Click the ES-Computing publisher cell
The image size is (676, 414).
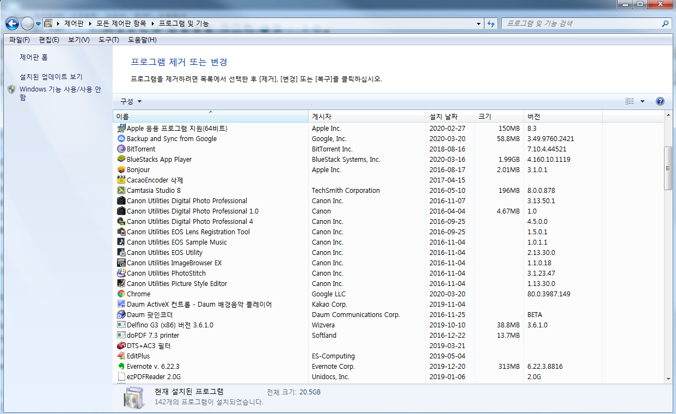pos(333,356)
